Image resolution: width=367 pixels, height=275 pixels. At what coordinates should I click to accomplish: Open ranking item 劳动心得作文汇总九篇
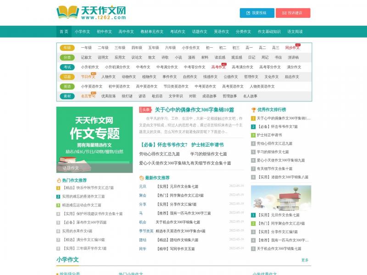(x=274, y=143)
